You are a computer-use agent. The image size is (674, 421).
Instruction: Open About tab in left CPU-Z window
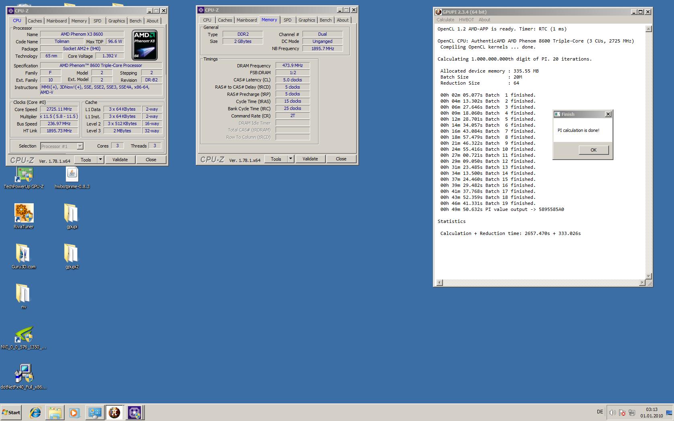click(152, 21)
